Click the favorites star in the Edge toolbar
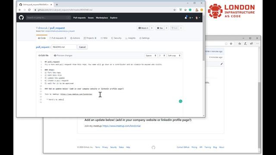276x155 pixels. click(231, 43)
